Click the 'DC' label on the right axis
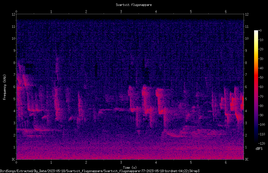This screenshot has height=173, width=268. pyautogui.click(x=247, y=159)
